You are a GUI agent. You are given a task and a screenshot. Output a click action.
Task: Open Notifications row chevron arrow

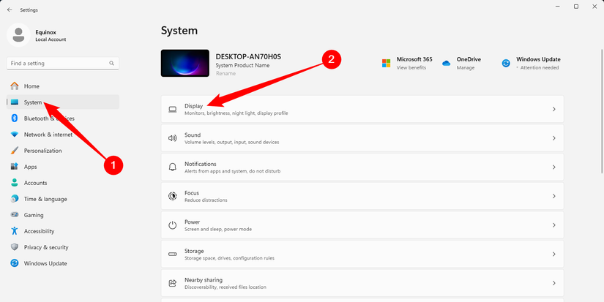click(553, 167)
